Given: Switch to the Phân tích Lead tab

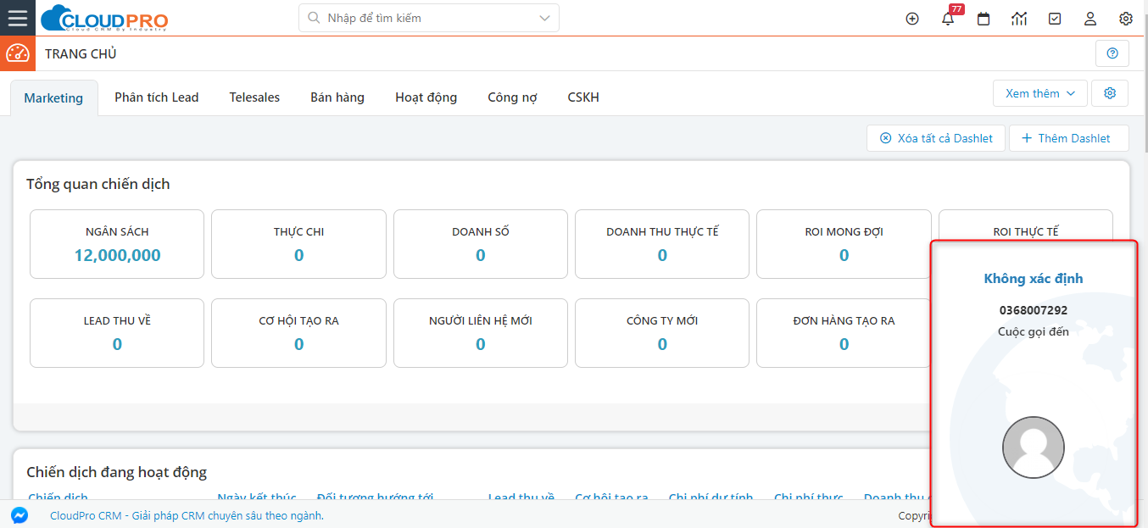Looking at the screenshot, I should (x=157, y=97).
